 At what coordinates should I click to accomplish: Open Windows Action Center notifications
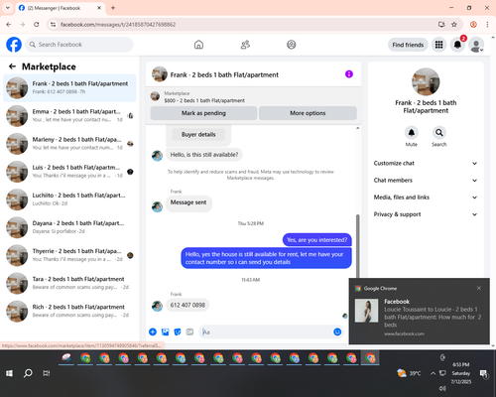[484, 374]
